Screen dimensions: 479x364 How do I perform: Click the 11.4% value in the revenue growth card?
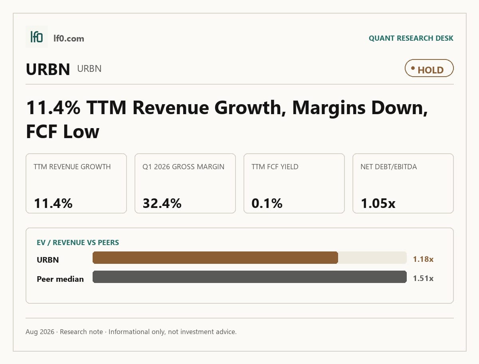click(x=53, y=204)
